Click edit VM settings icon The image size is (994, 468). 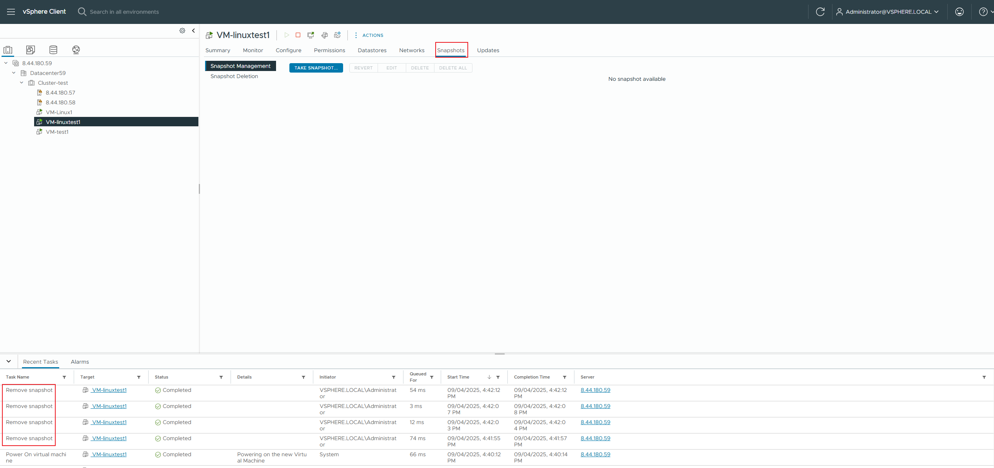tap(324, 35)
